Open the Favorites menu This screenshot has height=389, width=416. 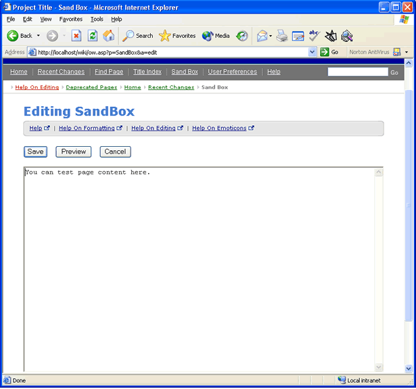[x=71, y=19]
